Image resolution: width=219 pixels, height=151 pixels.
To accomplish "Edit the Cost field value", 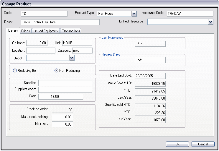I will coord(60,97).
